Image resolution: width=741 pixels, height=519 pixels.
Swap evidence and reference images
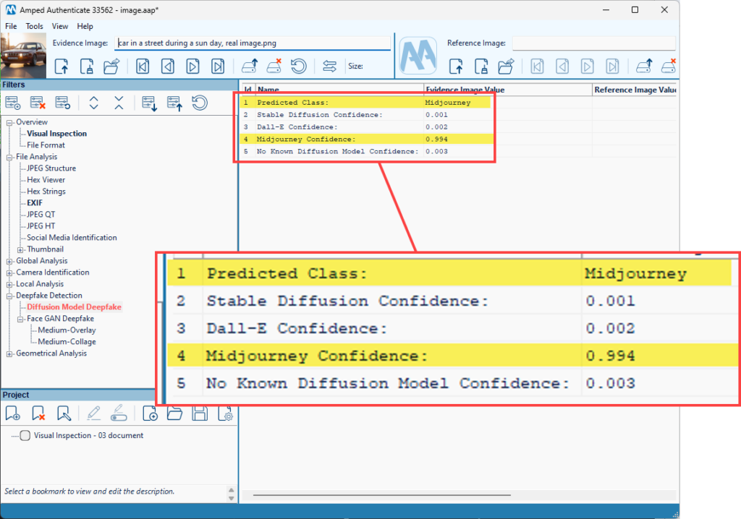click(x=329, y=66)
